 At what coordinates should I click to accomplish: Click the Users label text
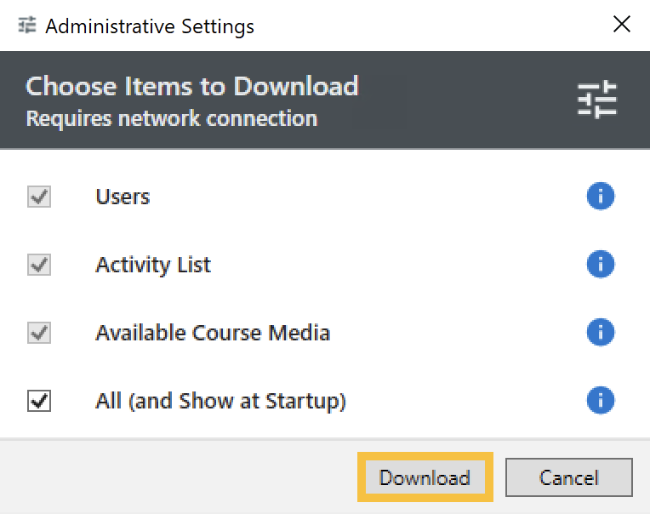click(123, 197)
